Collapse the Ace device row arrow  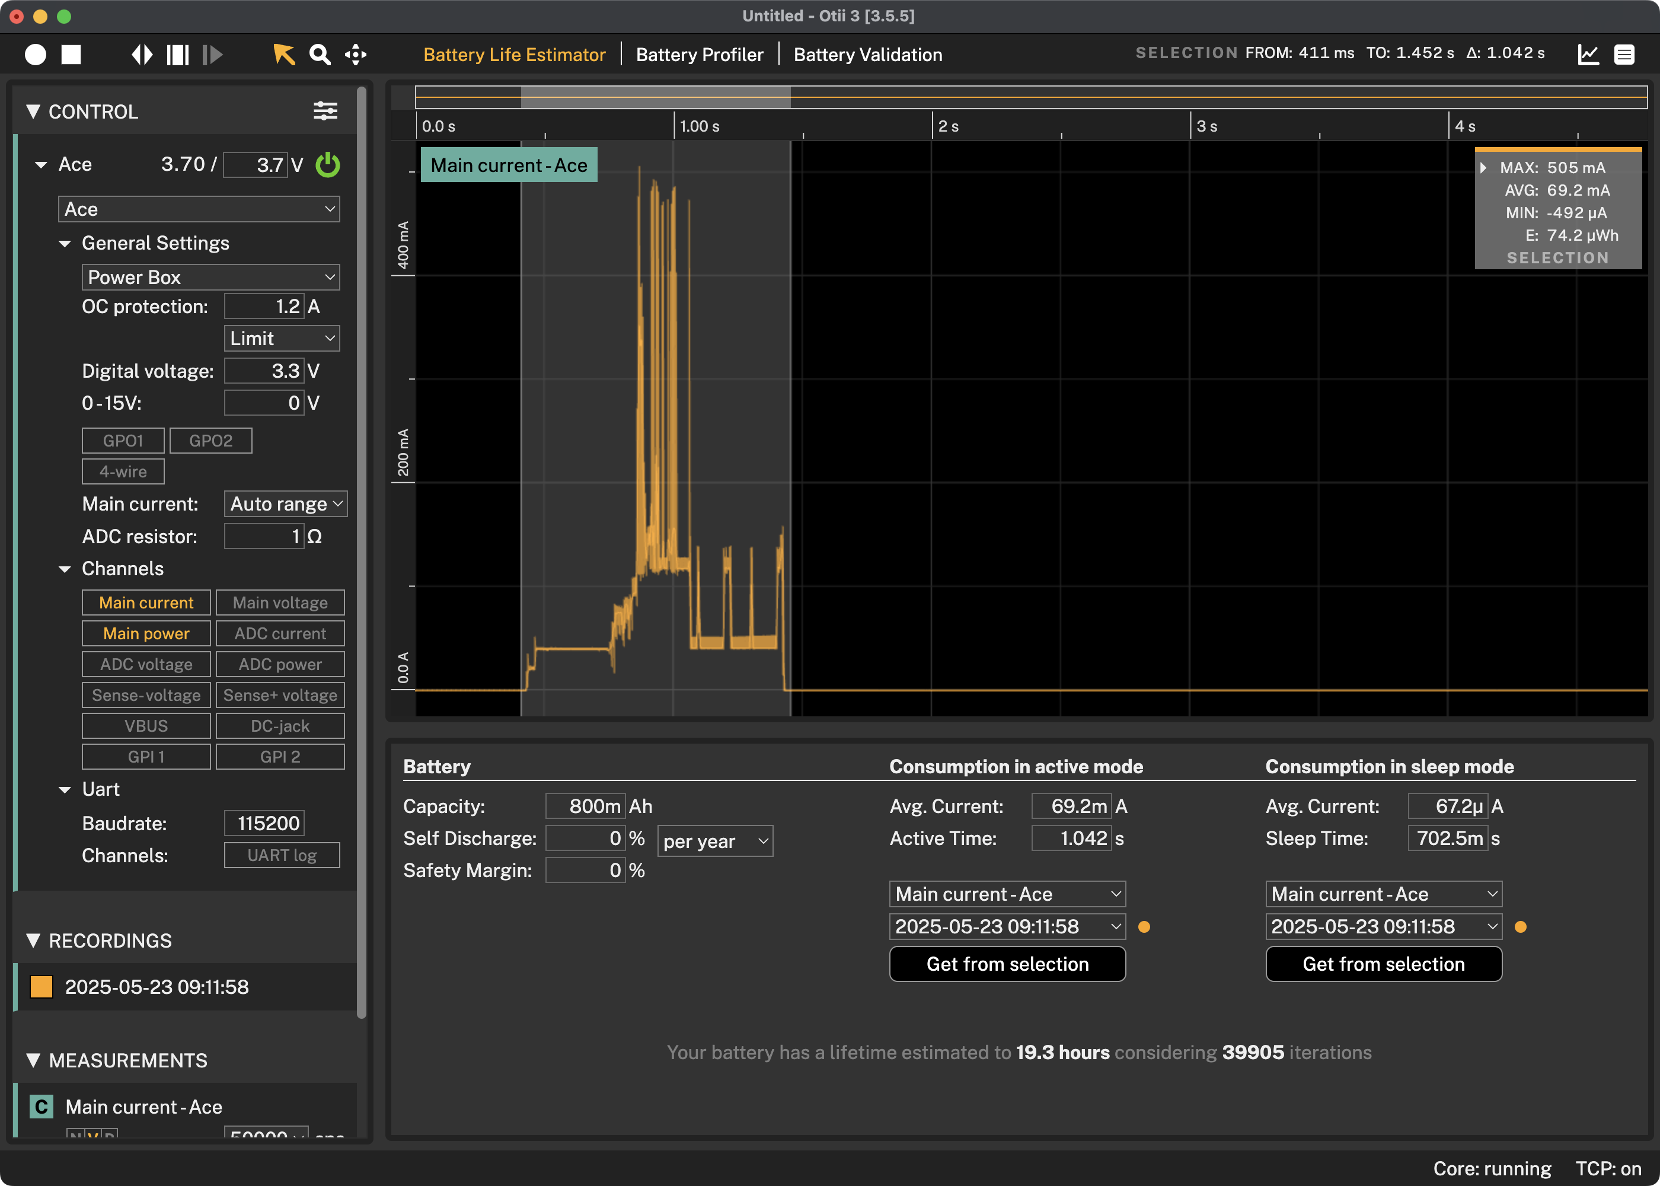point(41,165)
